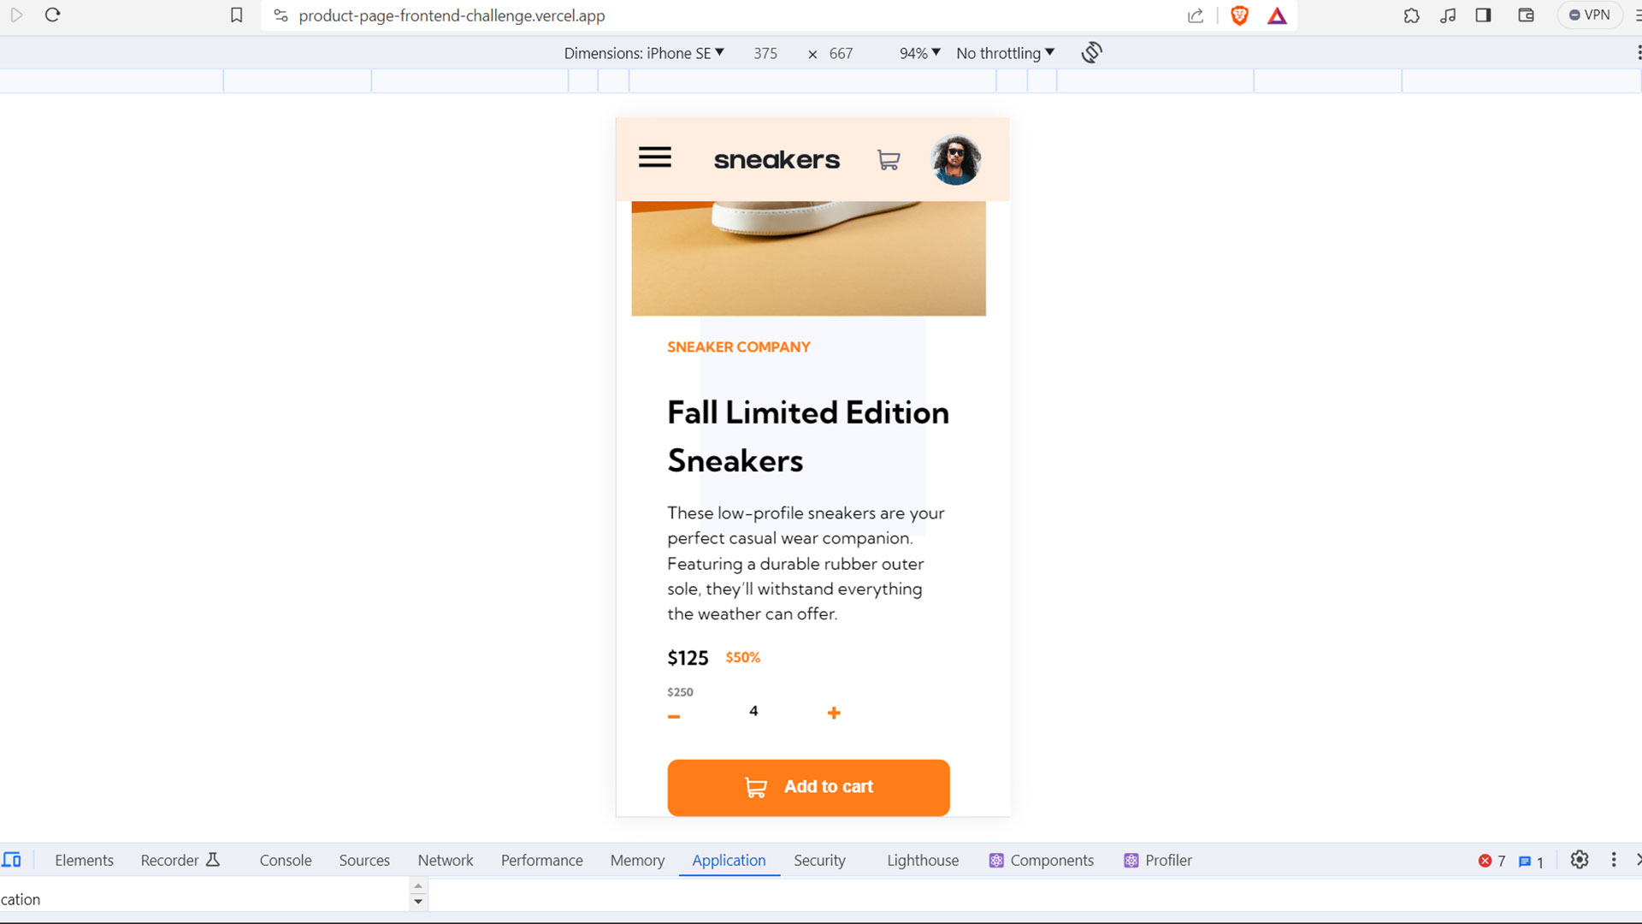The height and width of the screenshot is (924, 1642).
Task: Decrease quantity with the minus button
Action: (674, 716)
